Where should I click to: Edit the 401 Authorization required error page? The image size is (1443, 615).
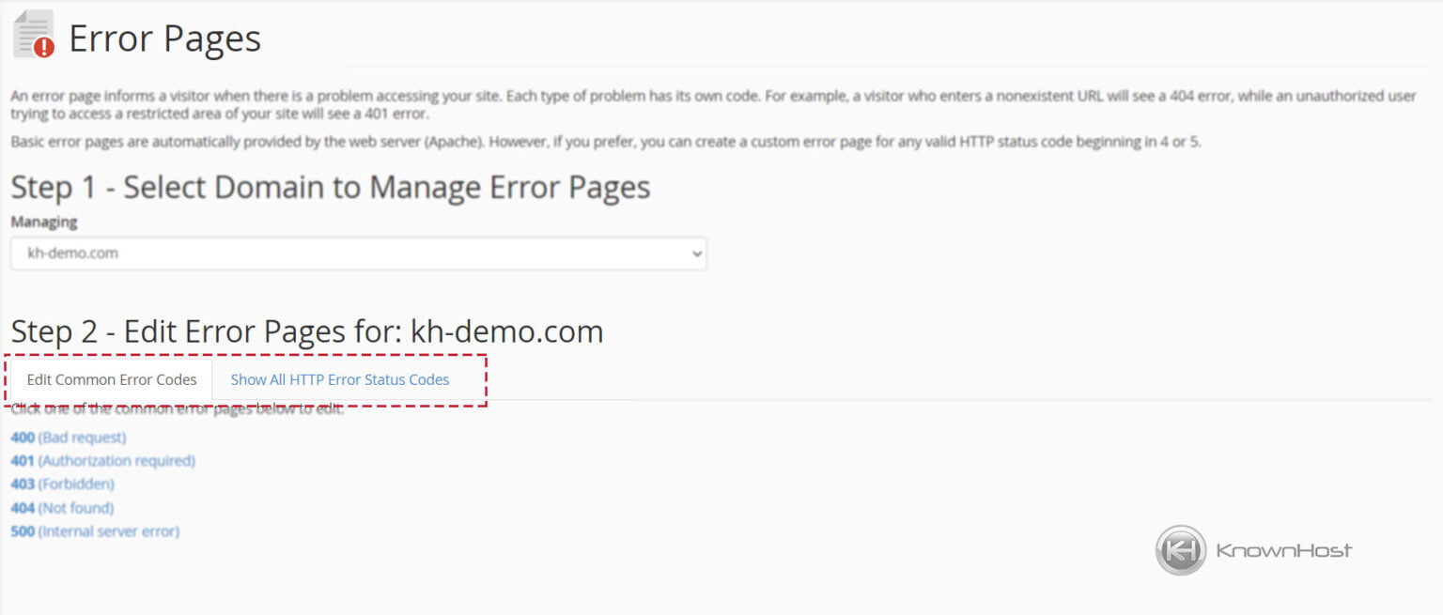102,460
